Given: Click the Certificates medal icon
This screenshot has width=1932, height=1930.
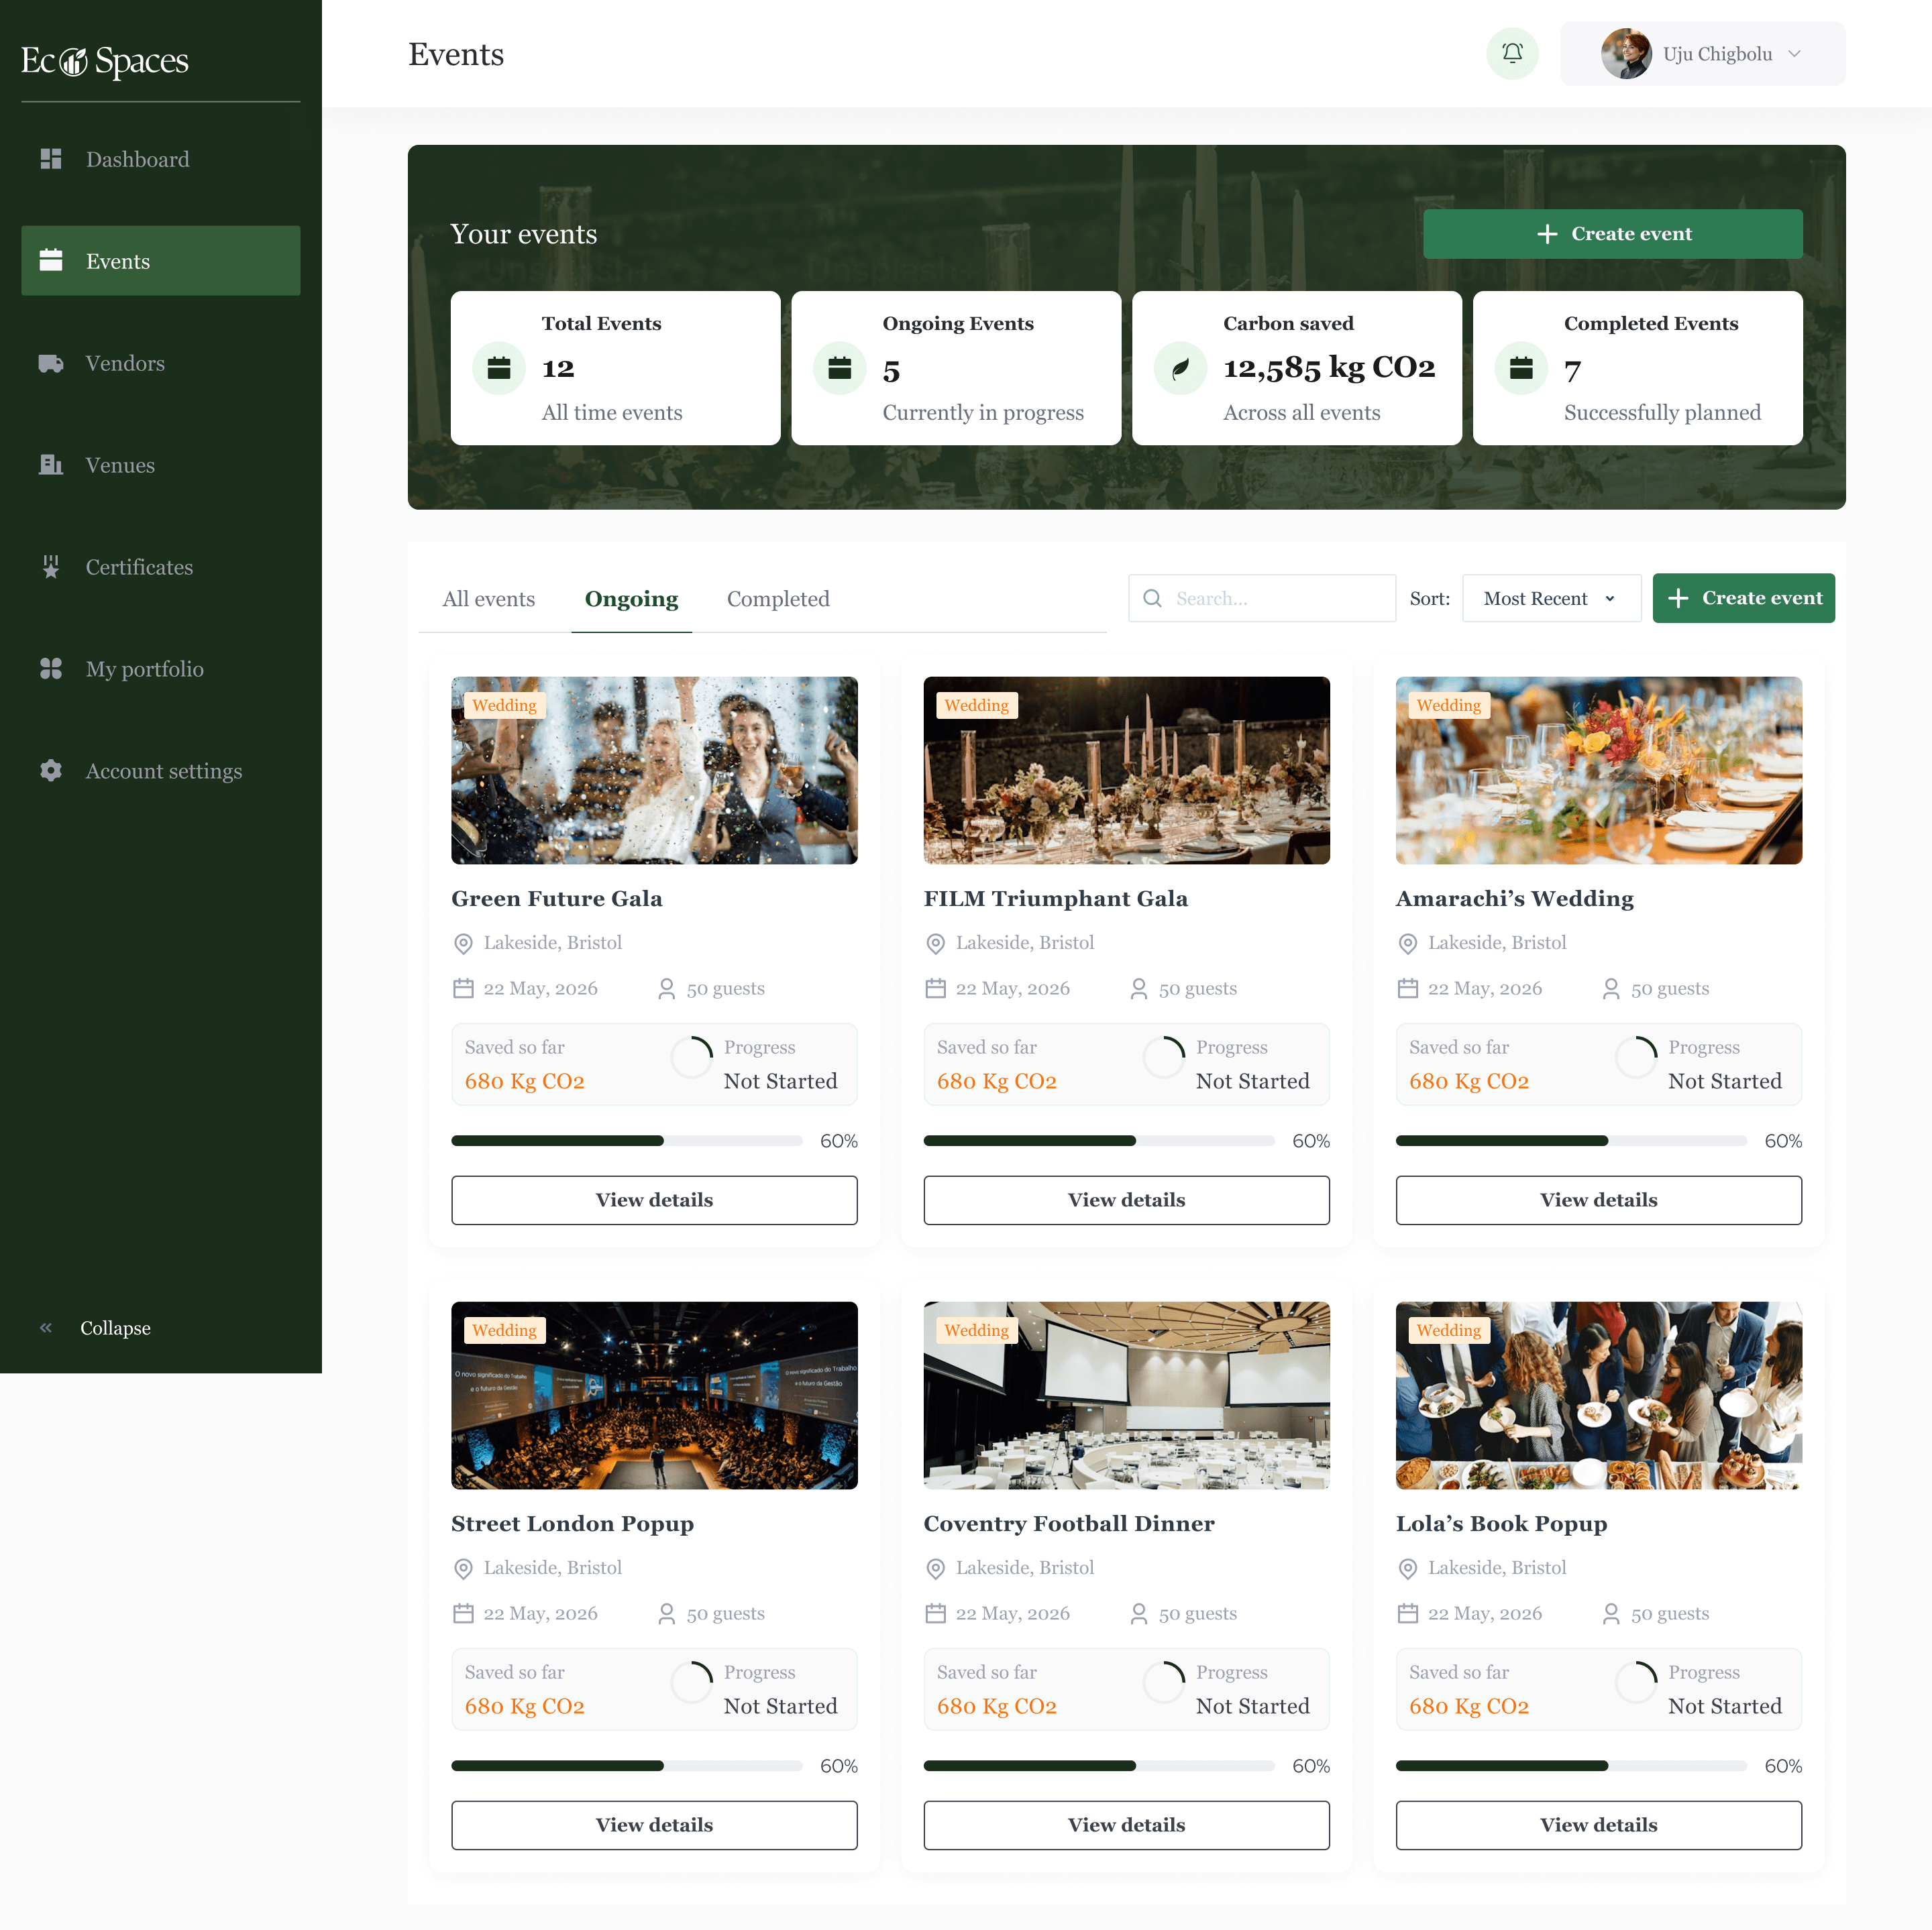Looking at the screenshot, I should pyautogui.click(x=51, y=567).
